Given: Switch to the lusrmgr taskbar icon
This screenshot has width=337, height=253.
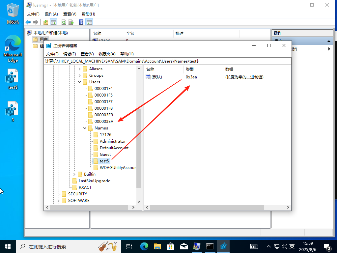Looking at the screenshot, I should (x=197, y=246).
